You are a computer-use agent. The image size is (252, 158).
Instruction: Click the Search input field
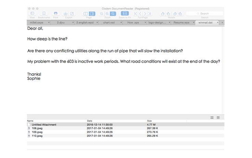pyautogui.click(x=206, y=14)
